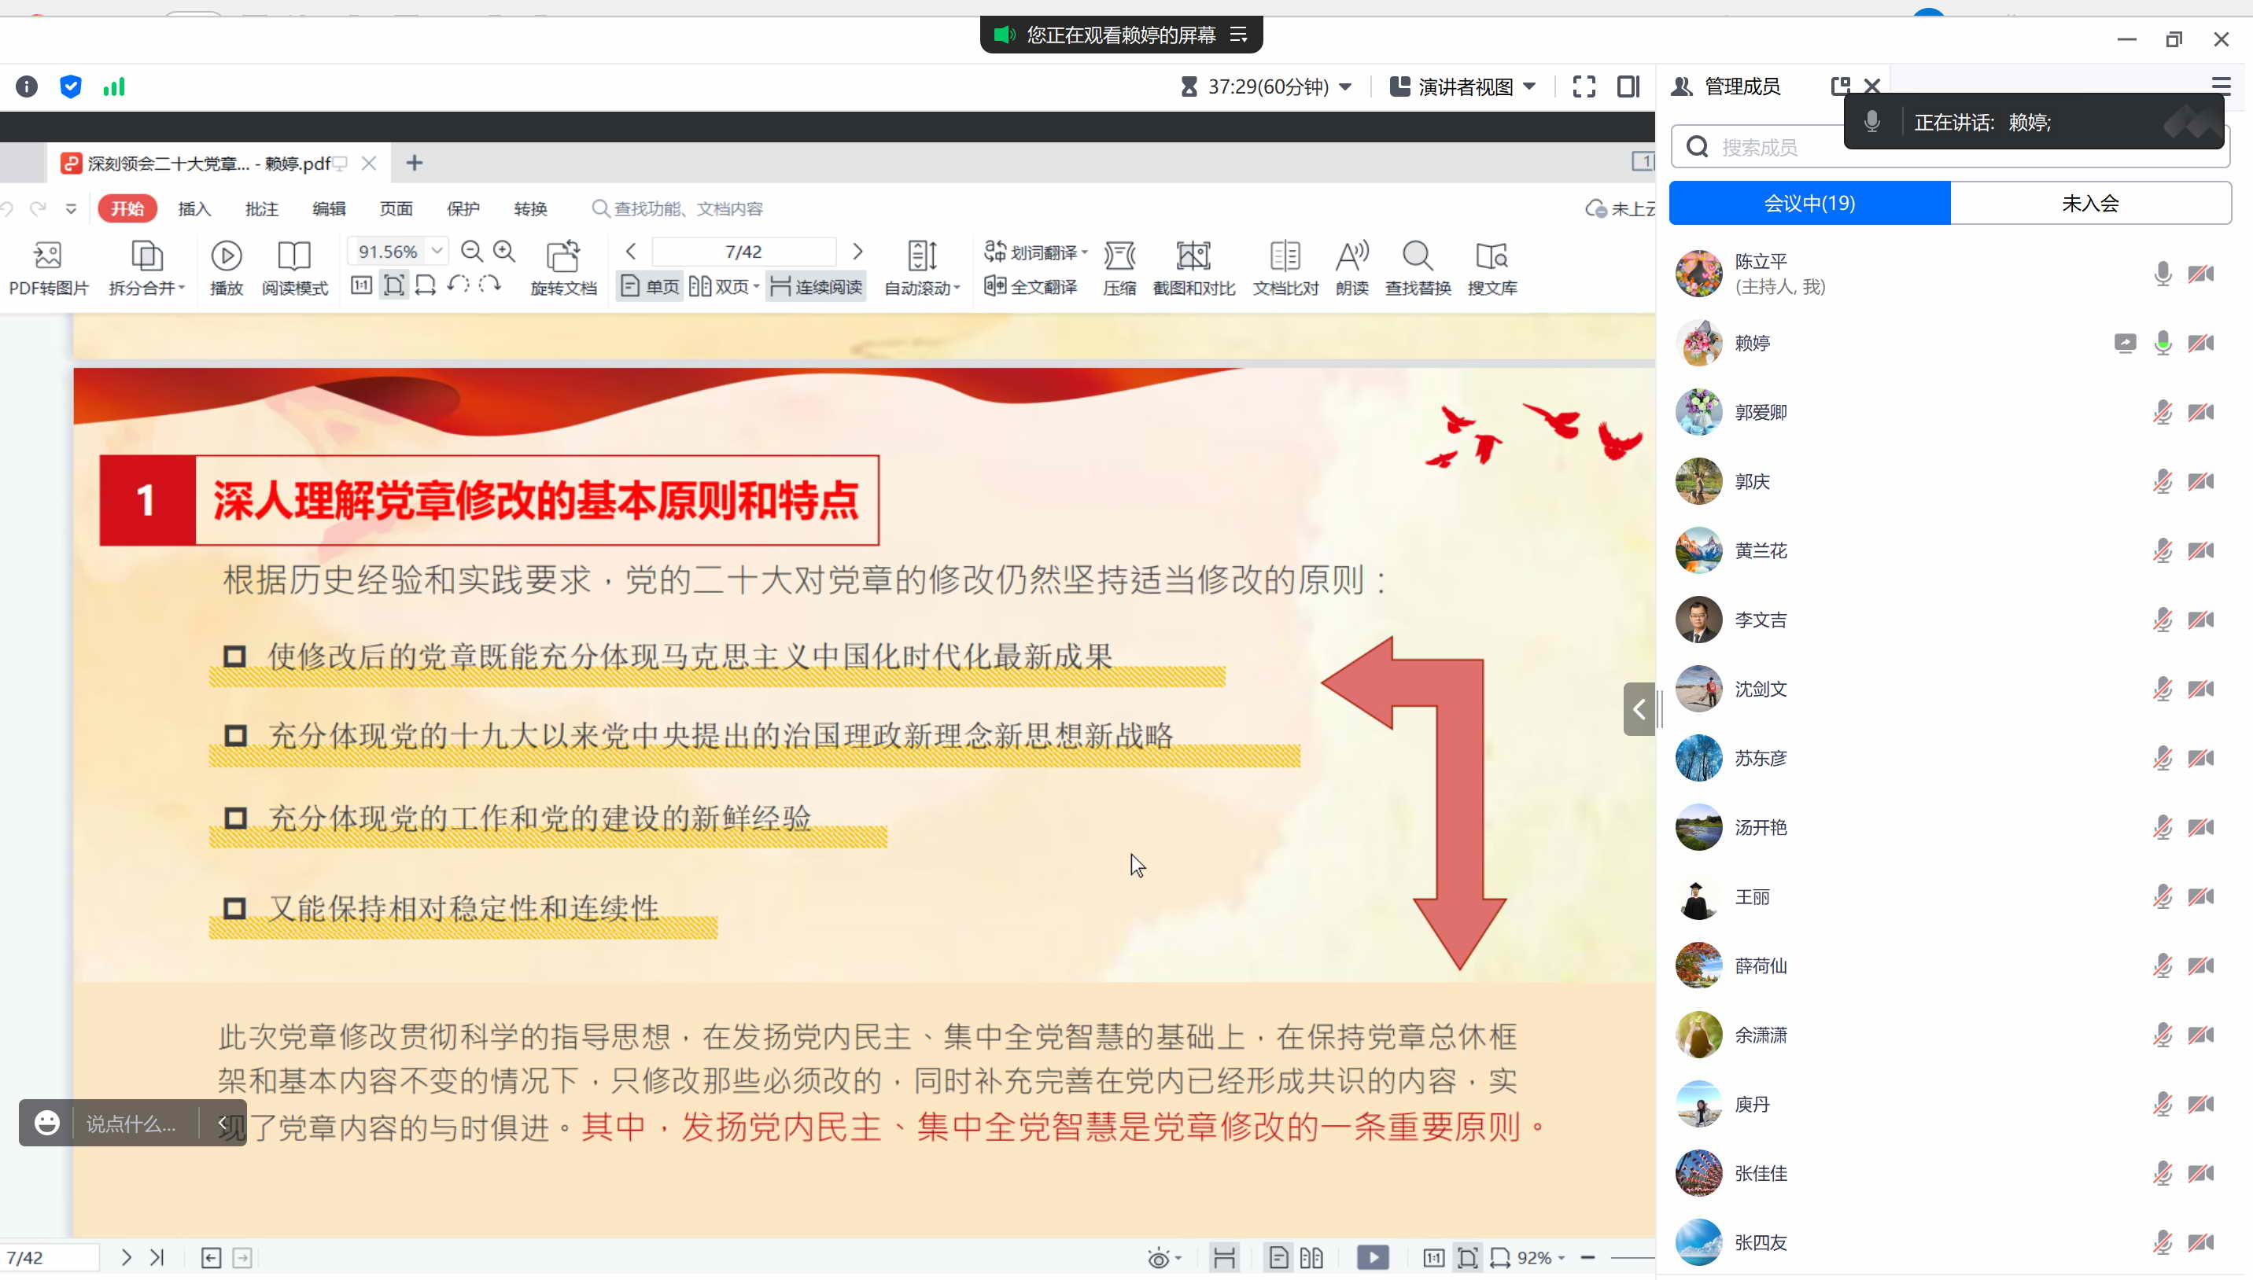
Task: Click the PDF转图片 icon
Action: [x=47, y=256]
